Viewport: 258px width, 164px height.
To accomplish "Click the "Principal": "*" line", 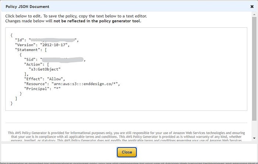I will tap(42, 89).
